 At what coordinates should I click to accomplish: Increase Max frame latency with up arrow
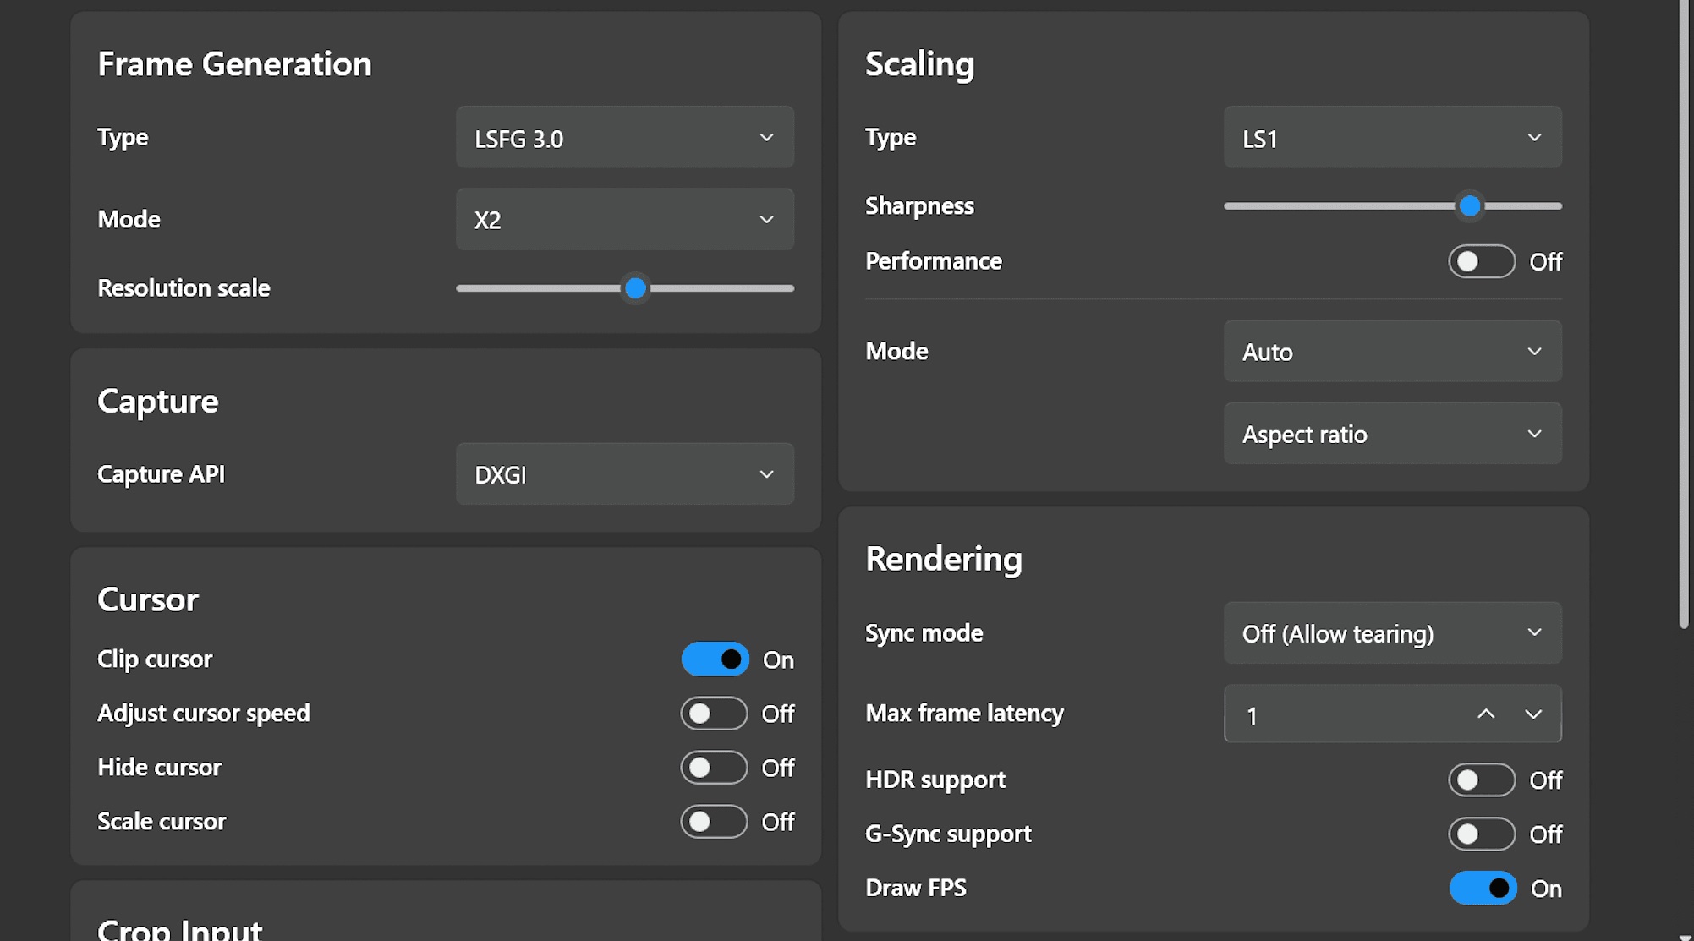pos(1486,714)
